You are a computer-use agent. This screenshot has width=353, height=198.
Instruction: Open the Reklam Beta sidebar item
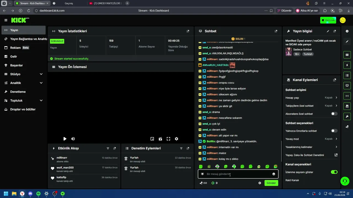(x=23, y=48)
